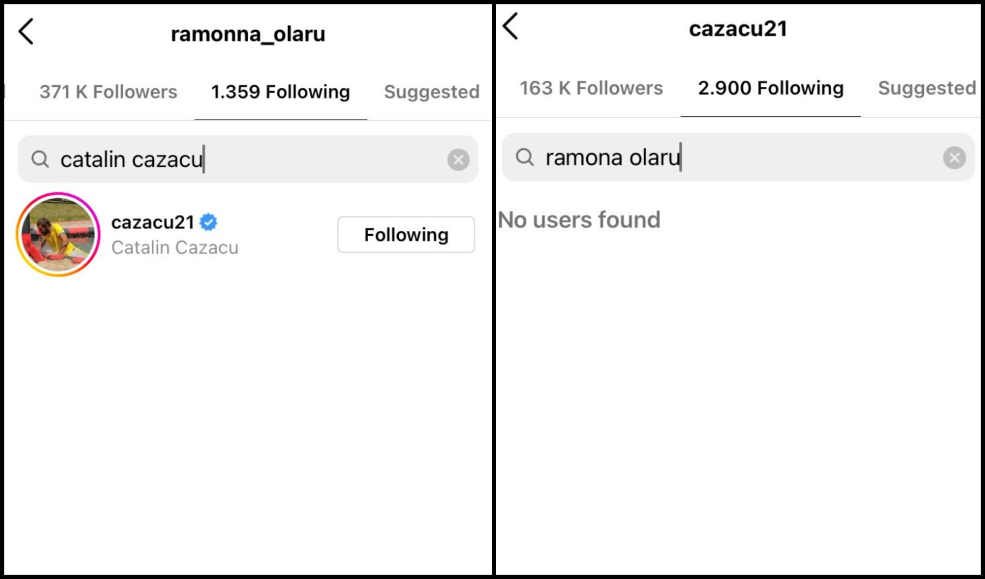Select the '1.359 Following' tab
The image size is (985, 579).
tap(280, 92)
